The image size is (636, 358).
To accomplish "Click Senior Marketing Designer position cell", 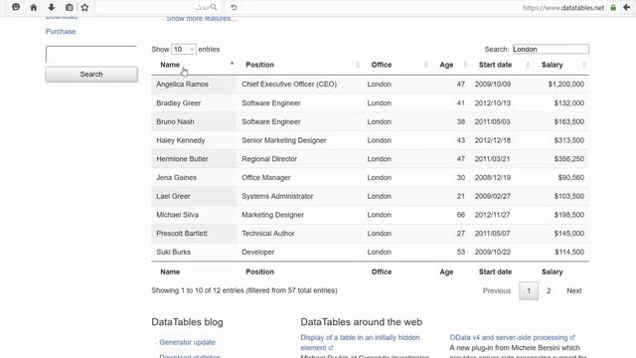I will [x=299, y=140].
